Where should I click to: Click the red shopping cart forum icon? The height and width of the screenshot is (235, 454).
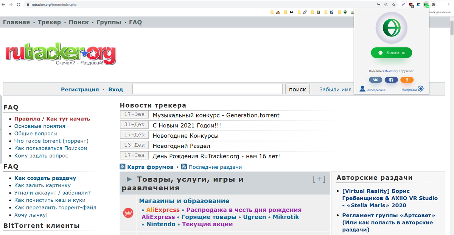(x=128, y=213)
